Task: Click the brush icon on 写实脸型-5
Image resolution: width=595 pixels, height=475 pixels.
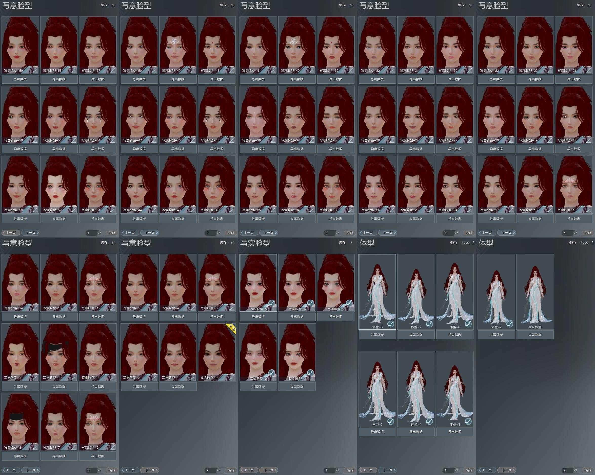Action: [272, 303]
